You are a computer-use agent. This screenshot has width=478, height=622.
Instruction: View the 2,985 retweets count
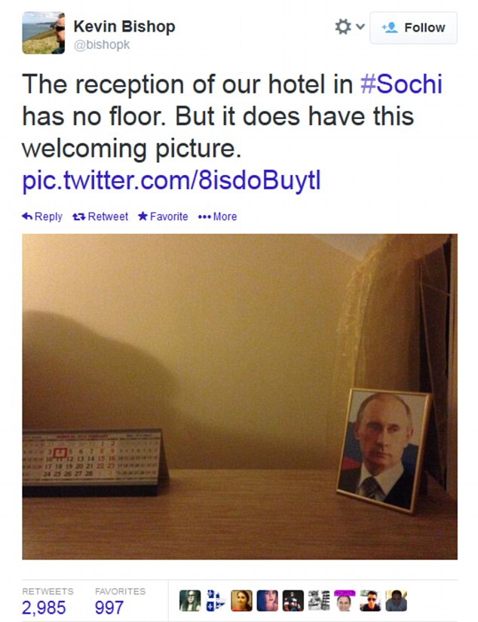pyautogui.click(x=44, y=607)
